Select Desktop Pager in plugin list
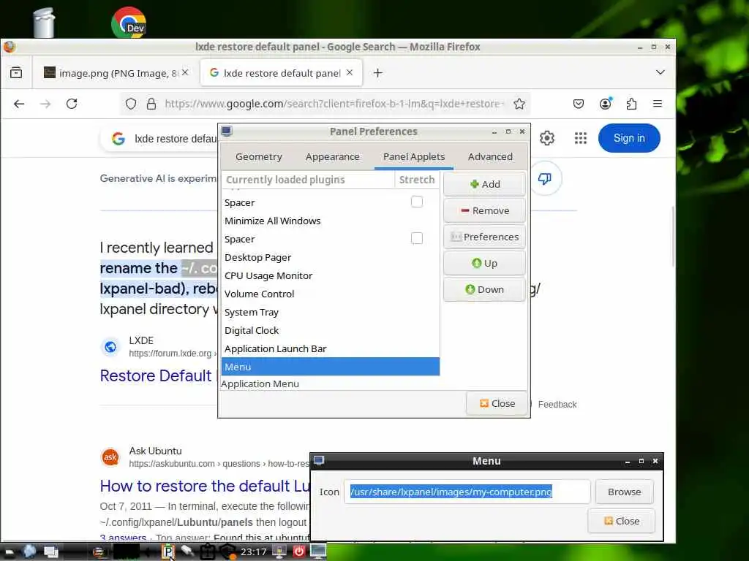The height and width of the screenshot is (561, 749). click(330, 258)
